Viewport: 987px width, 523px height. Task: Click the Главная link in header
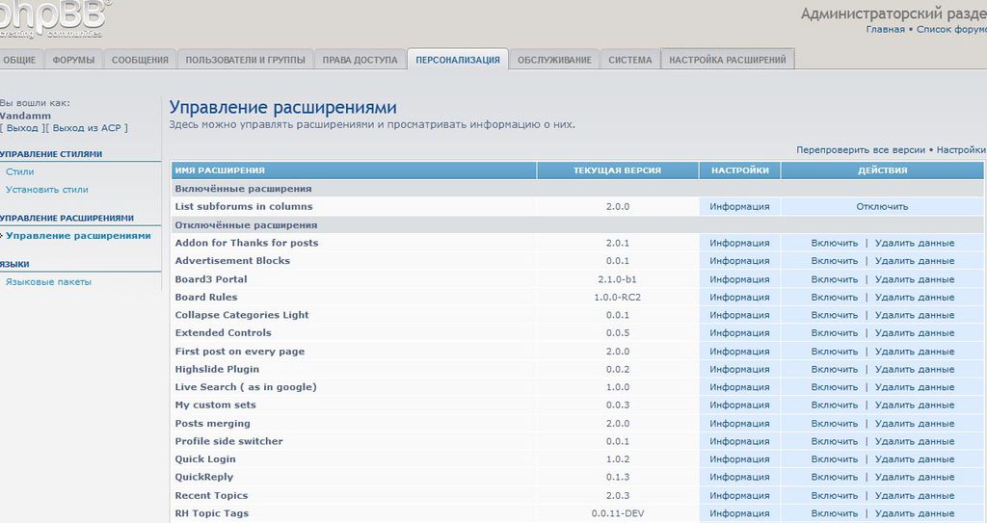(885, 30)
